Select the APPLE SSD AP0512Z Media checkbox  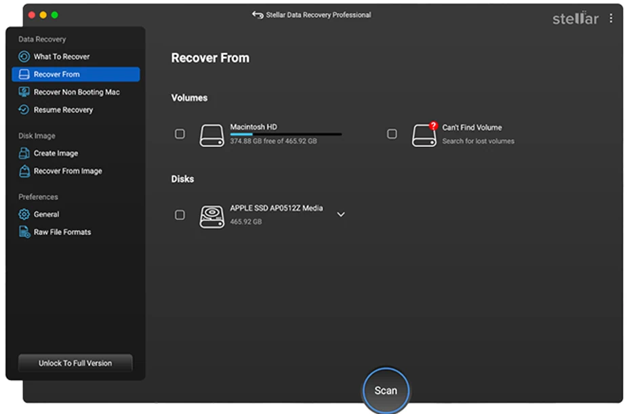pyautogui.click(x=180, y=215)
